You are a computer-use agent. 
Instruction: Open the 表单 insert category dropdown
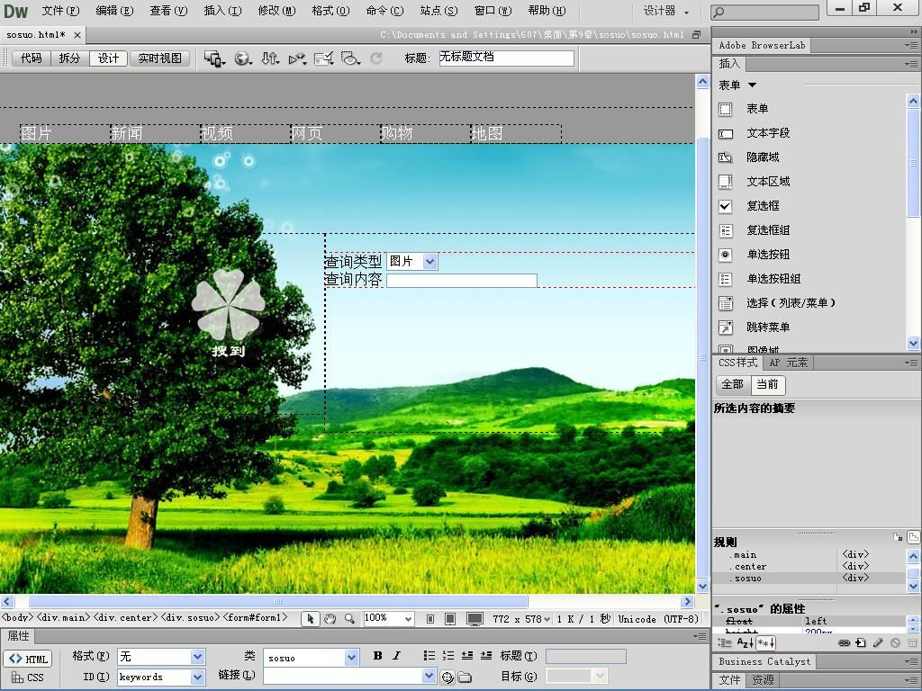point(752,85)
